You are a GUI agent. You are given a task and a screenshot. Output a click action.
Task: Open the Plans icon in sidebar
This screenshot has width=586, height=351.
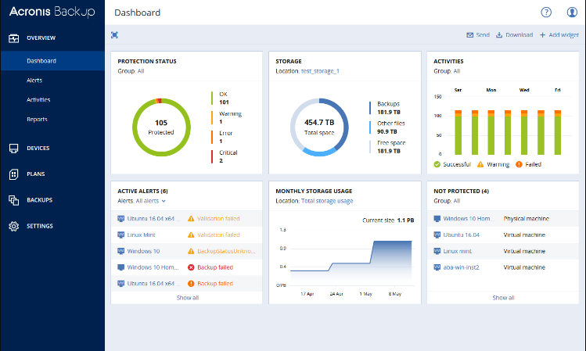coord(14,174)
